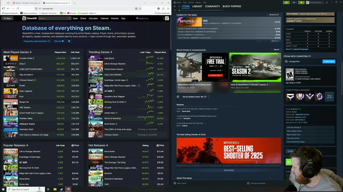Expand READ MORE under Best Selling Shooter
343x192 pixels.
pyautogui.click(x=229, y=170)
